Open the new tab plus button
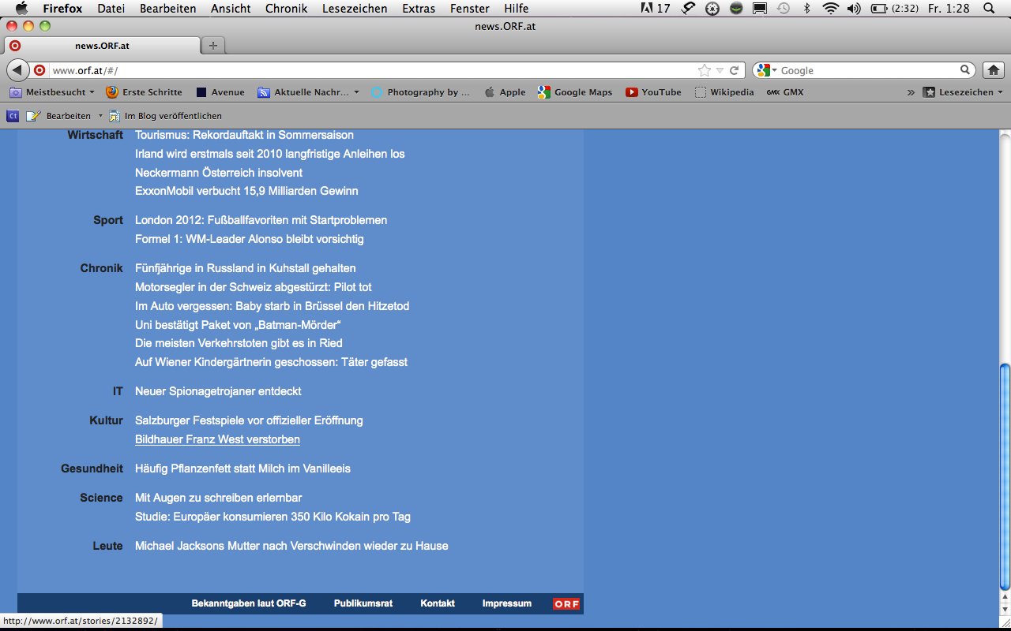The width and height of the screenshot is (1011, 631). (212, 46)
